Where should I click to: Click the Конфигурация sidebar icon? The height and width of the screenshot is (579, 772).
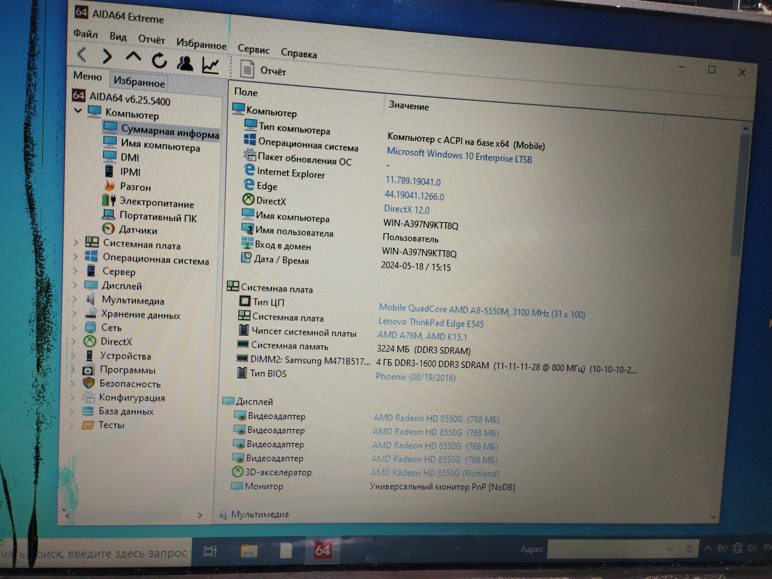tap(88, 397)
